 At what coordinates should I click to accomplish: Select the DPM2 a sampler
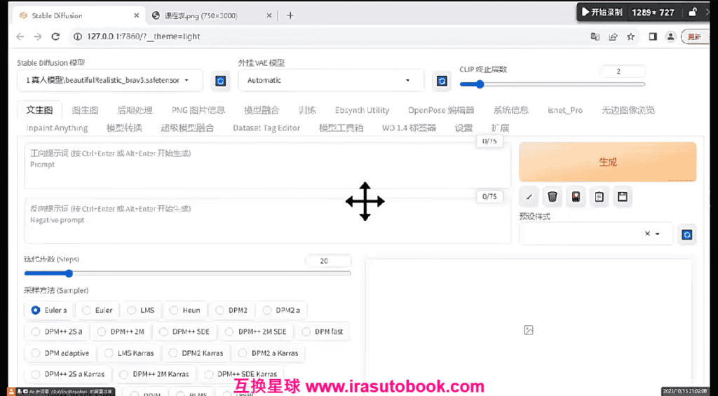(x=282, y=310)
